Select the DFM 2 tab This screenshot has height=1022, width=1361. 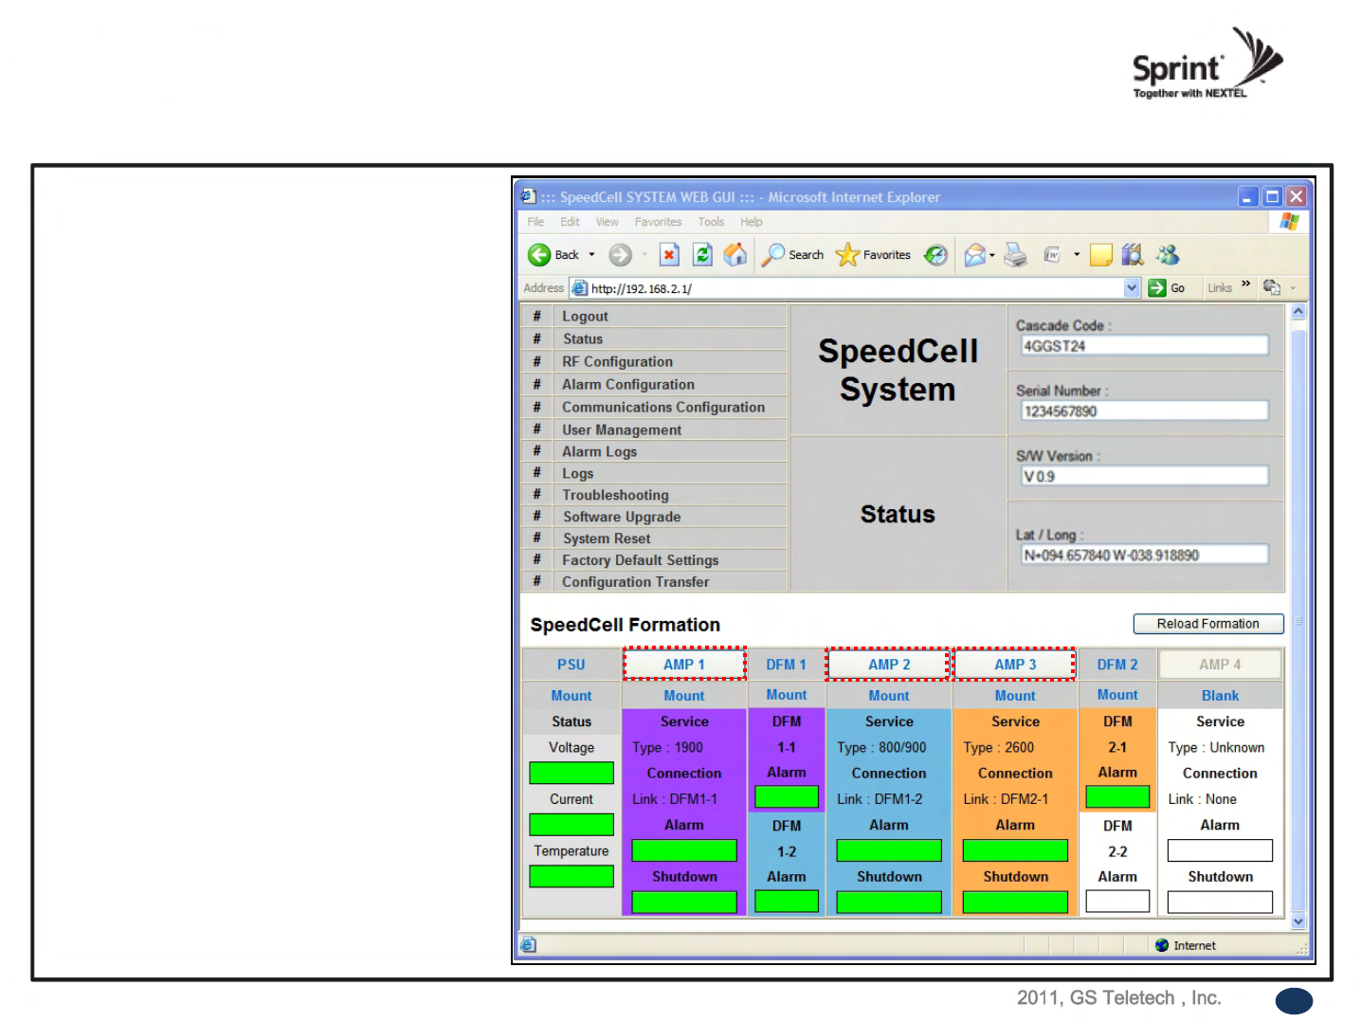point(1117,665)
